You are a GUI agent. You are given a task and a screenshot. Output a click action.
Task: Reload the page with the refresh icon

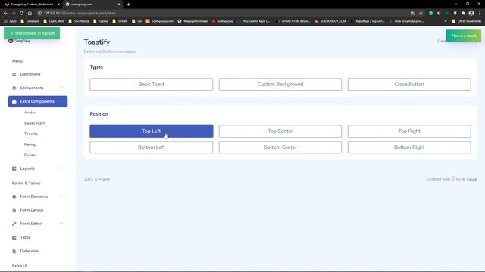point(22,14)
